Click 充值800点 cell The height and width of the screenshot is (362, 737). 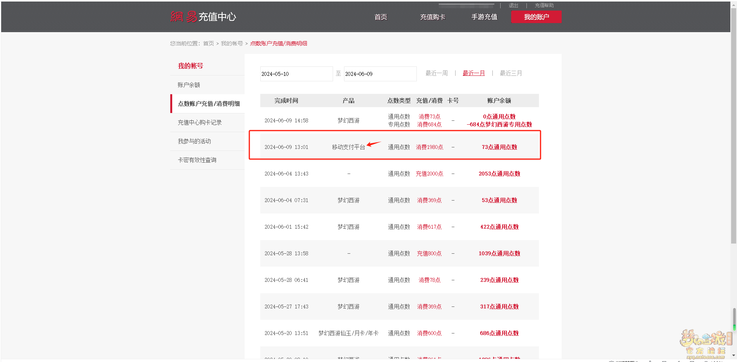429,253
